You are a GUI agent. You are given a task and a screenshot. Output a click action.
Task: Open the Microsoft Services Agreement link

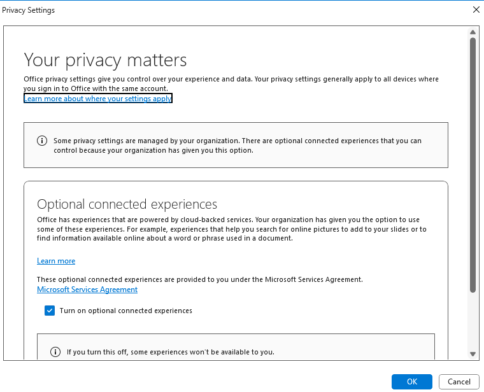click(x=87, y=290)
